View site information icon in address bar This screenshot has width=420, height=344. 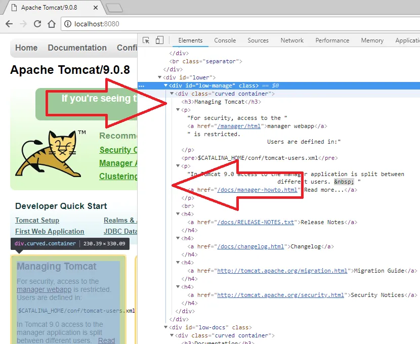(68, 24)
